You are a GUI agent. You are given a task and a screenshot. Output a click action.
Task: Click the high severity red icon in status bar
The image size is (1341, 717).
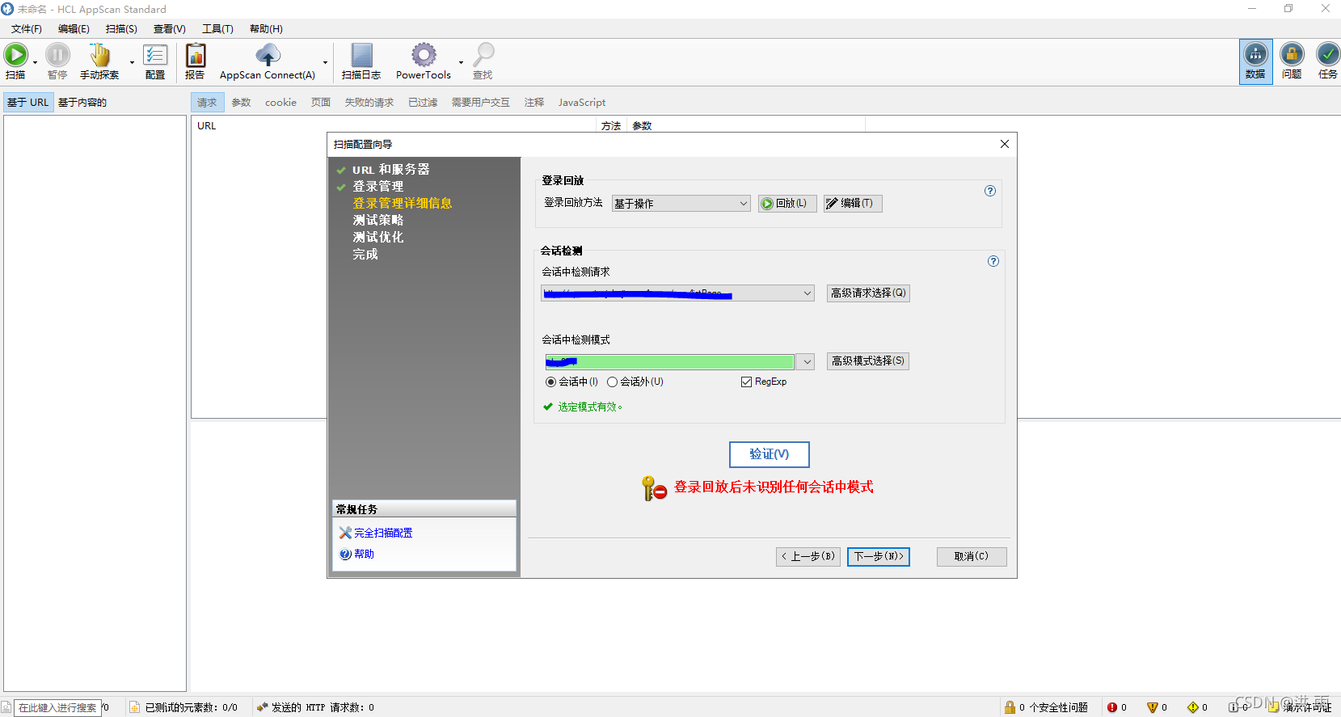[x=1112, y=707]
